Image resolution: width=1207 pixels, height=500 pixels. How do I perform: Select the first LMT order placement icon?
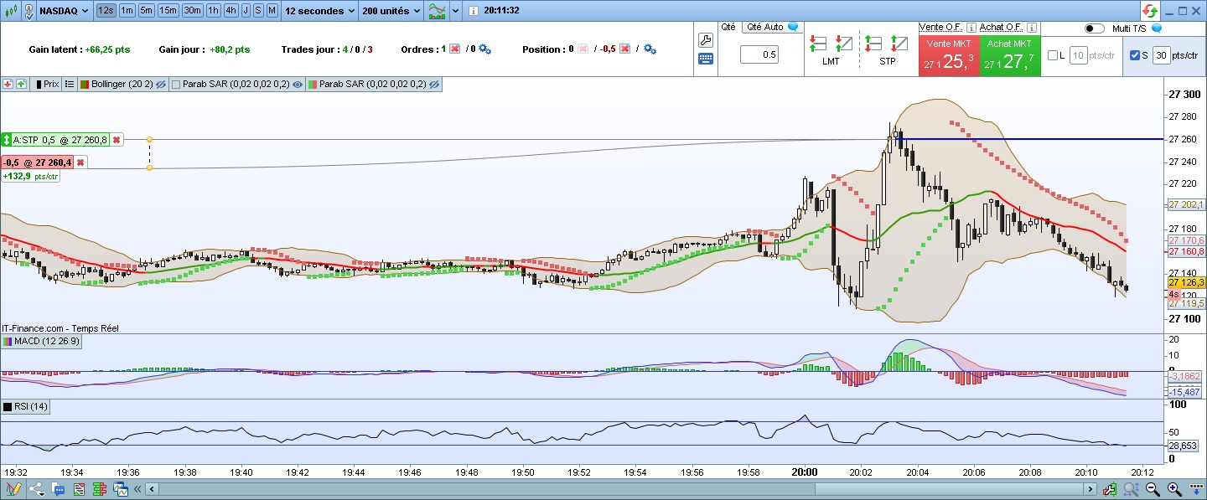pyautogui.click(x=819, y=43)
